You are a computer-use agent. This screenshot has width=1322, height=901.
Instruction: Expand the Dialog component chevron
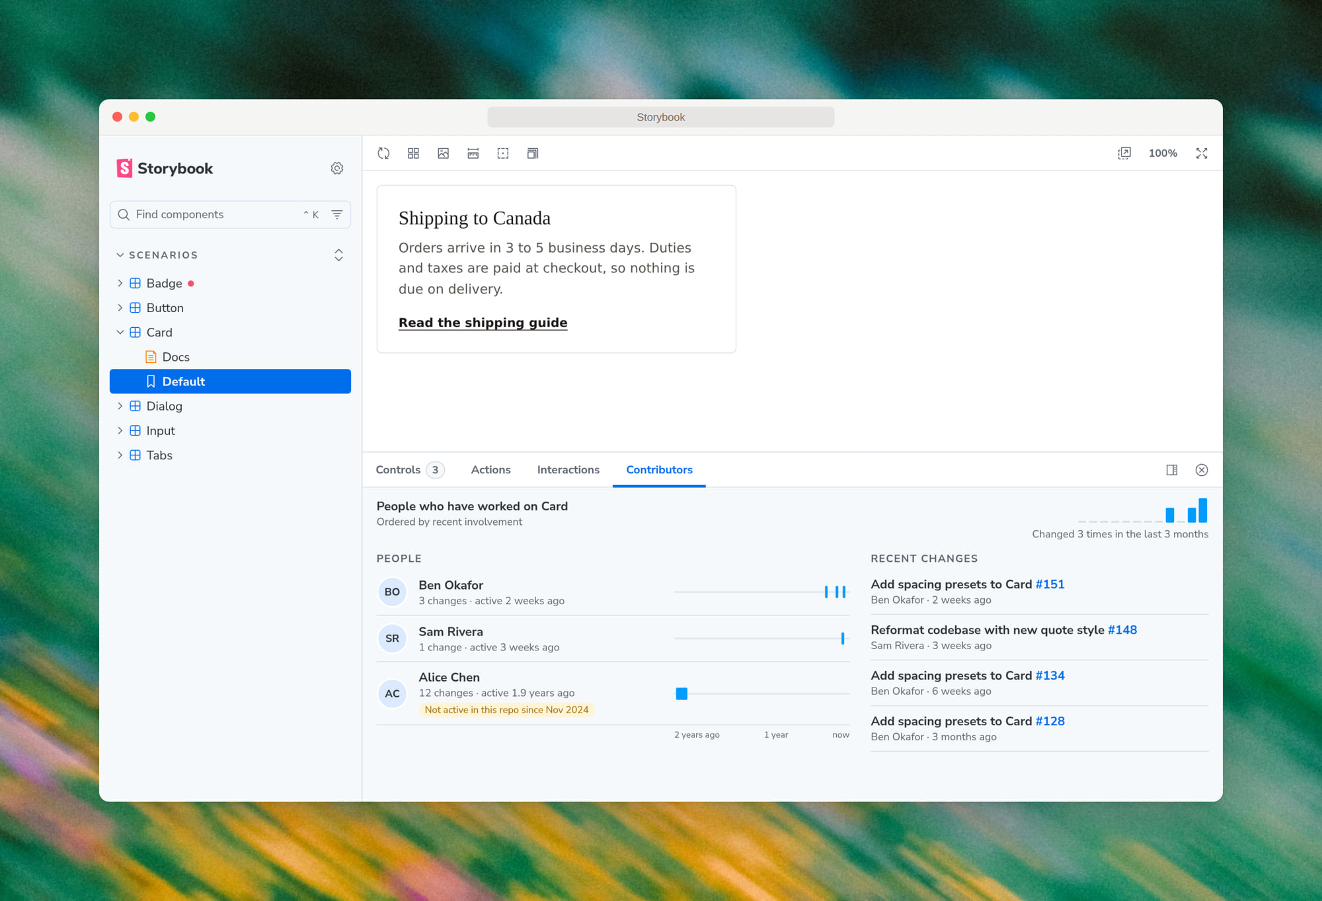click(120, 406)
